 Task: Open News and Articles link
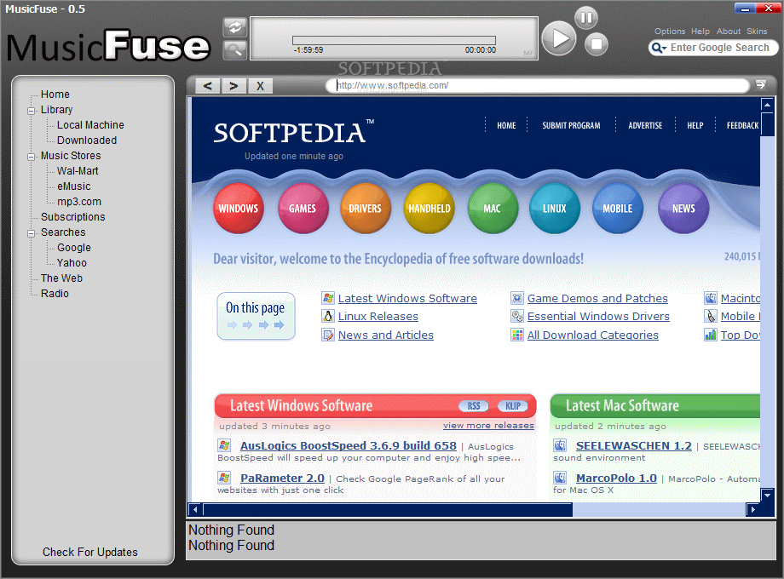click(385, 335)
